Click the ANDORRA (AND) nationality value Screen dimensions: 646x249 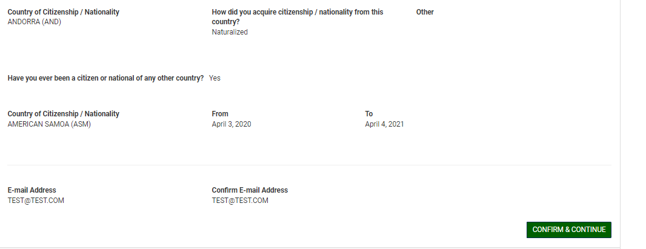[x=34, y=22]
